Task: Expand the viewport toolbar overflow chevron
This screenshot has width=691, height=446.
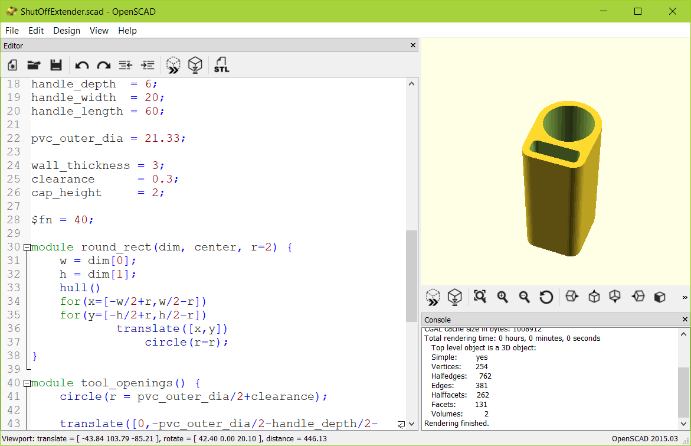Action: coord(683,297)
